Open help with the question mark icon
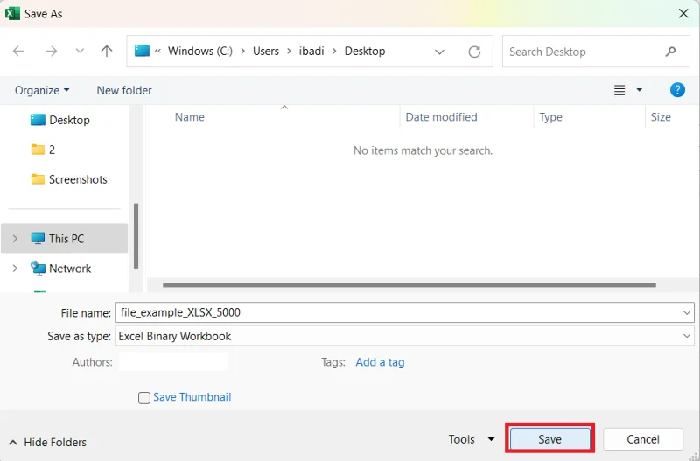The image size is (700, 461). (x=677, y=90)
